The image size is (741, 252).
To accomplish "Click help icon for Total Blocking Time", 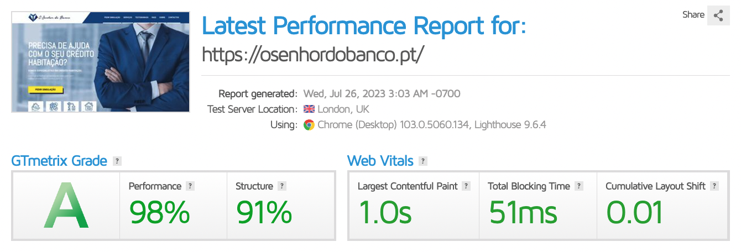I will pos(578,186).
